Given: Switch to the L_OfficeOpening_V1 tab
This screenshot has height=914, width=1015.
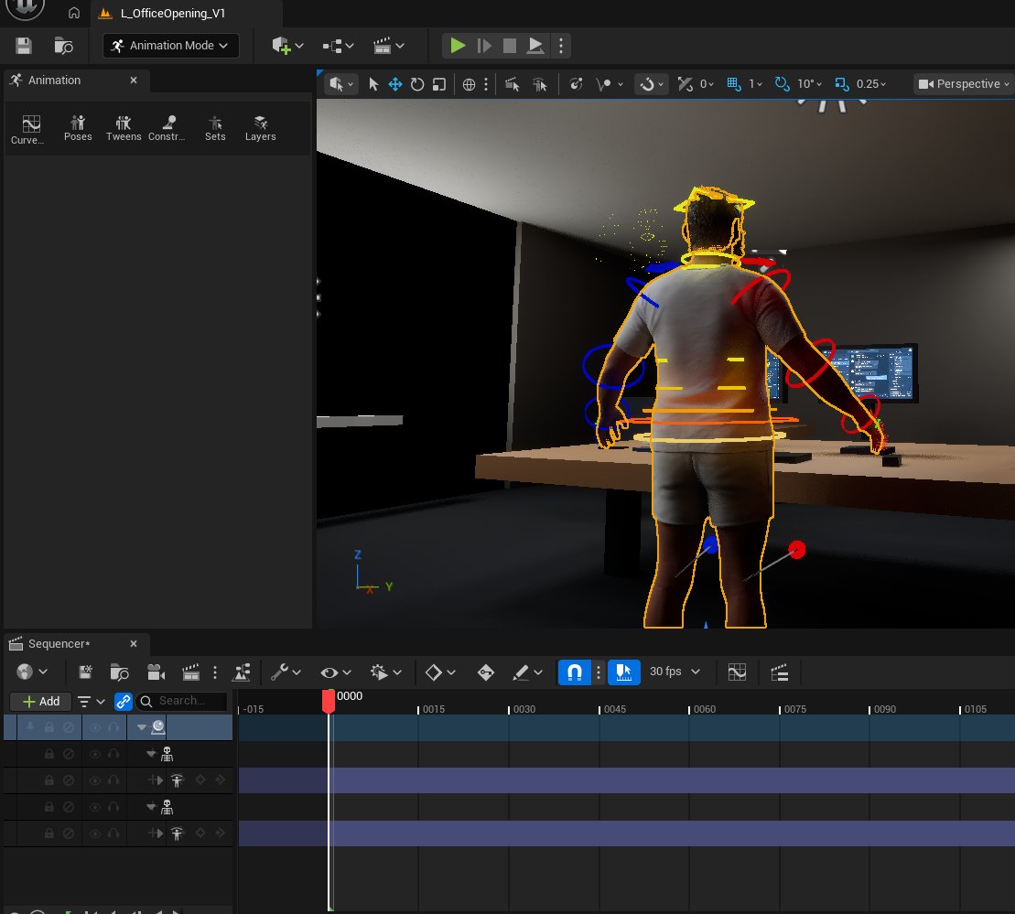Looking at the screenshot, I should pyautogui.click(x=172, y=13).
